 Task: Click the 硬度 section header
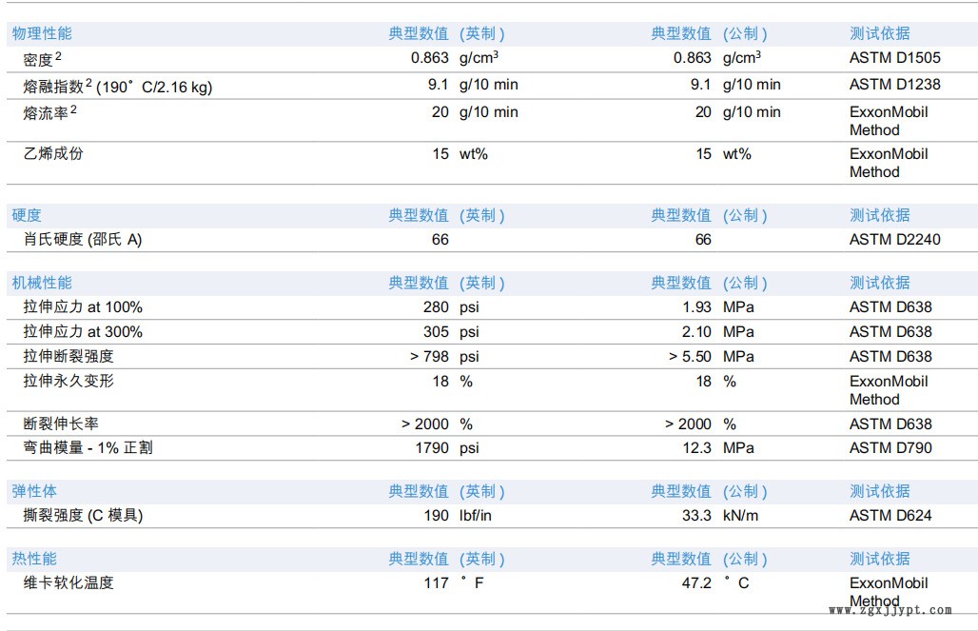pos(27,215)
